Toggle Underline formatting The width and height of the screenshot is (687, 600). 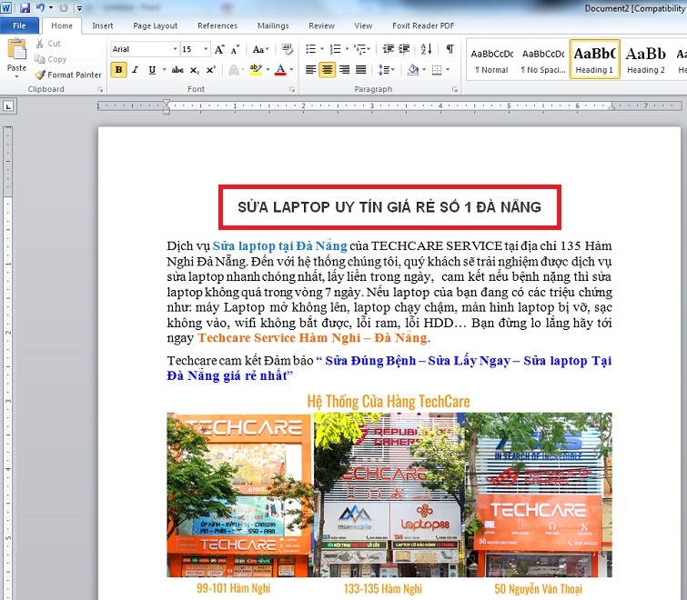(152, 70)
